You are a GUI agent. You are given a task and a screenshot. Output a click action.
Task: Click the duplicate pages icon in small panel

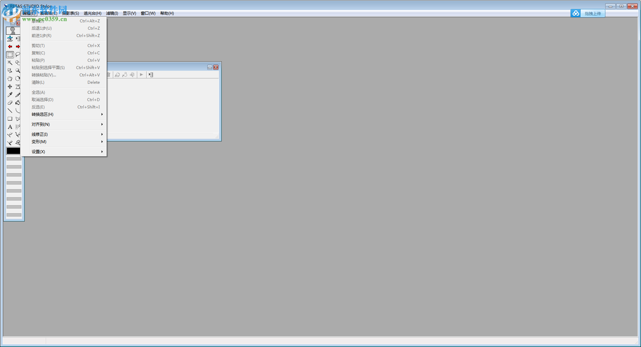pos(117,75)
